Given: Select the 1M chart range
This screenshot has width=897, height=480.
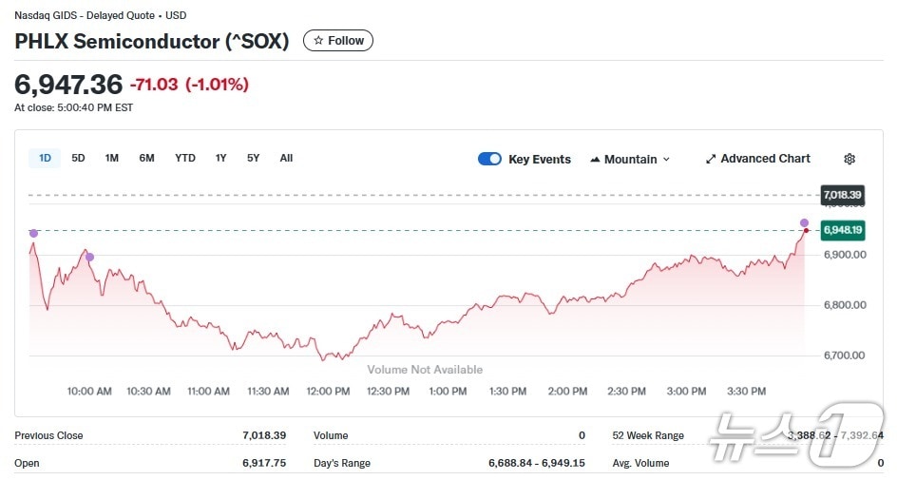Looking at the screenshot, I should coord(112,158).
